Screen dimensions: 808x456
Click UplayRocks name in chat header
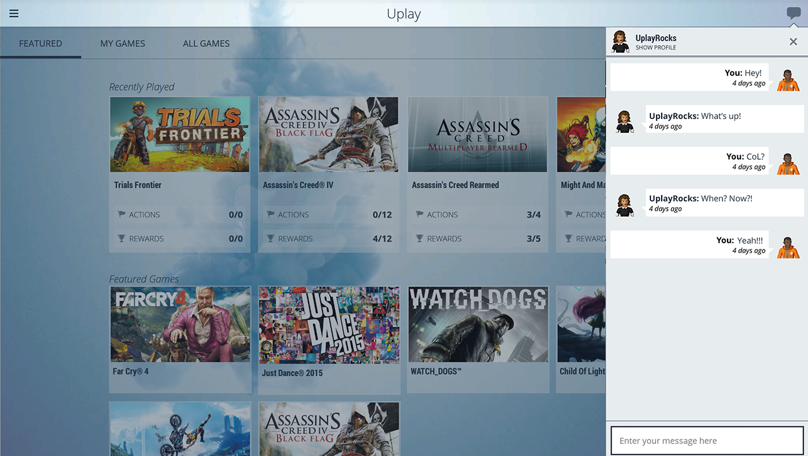656,38
